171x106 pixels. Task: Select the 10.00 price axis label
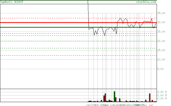tap(161, 60)
